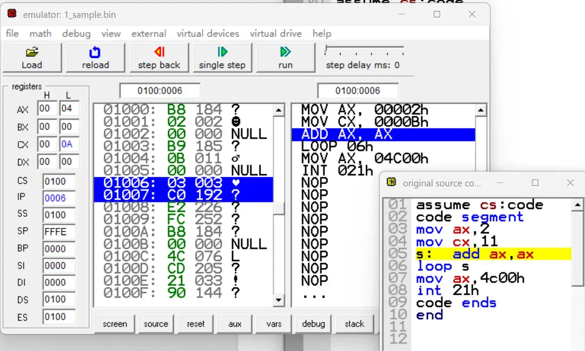Select highlighted ADD AX, AX instruction

384,134
